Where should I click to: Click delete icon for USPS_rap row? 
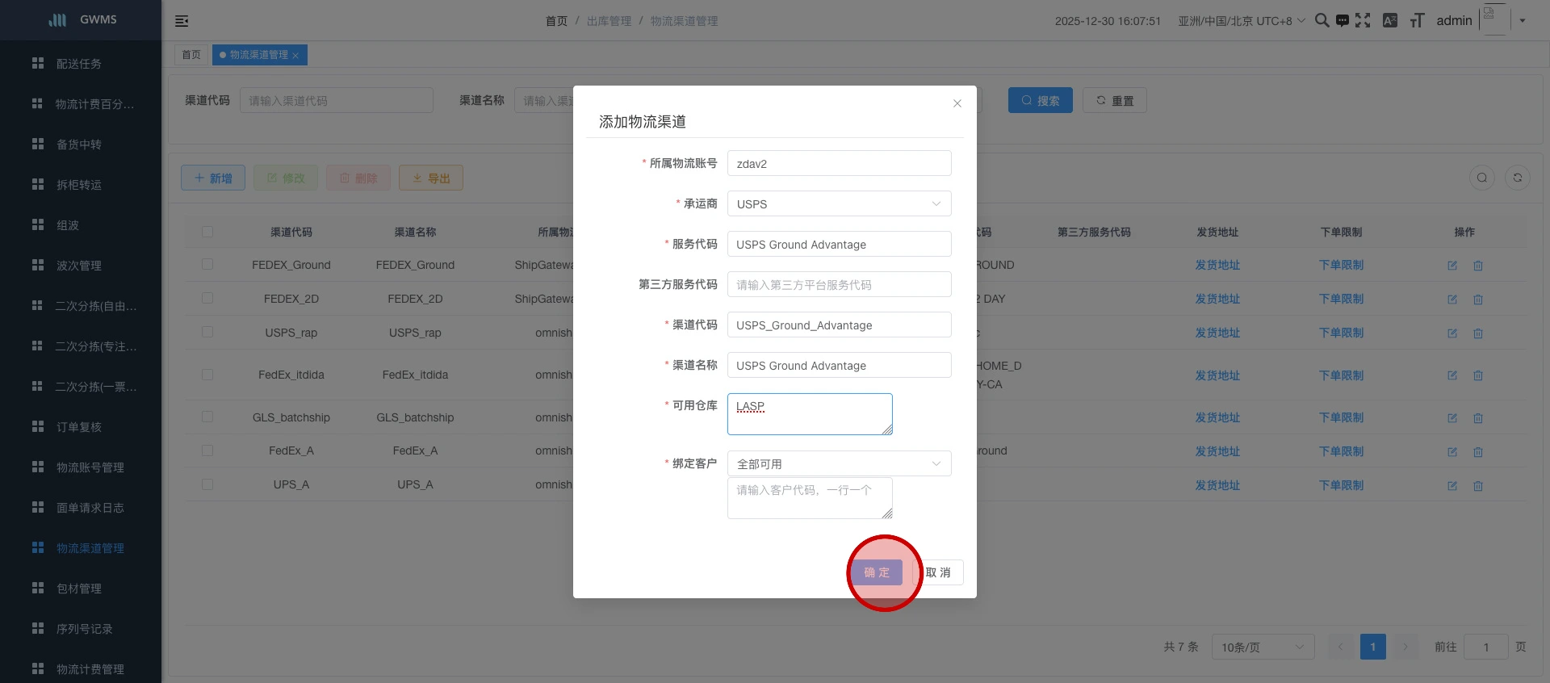[x=1478, y=333]
